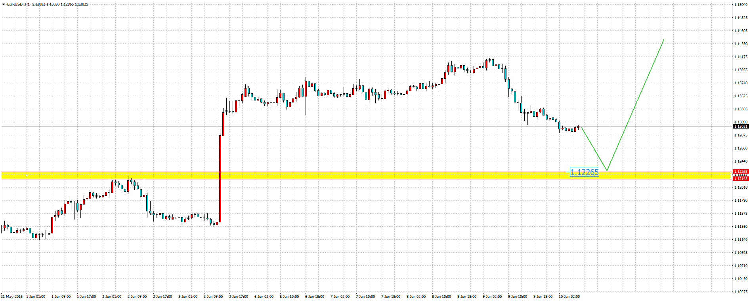Select the blue 1.12265 text label
This screenshot has height=301, width=749.
[584, 172]
